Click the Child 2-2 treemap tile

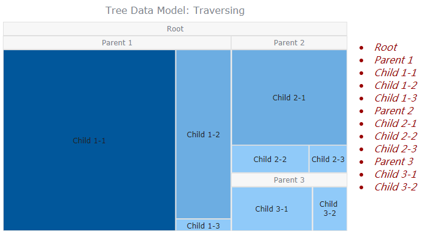270,159
